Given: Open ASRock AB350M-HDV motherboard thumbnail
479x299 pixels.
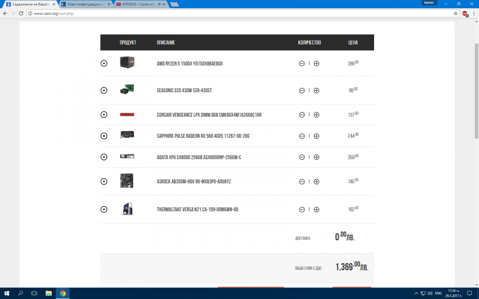Looking at the screenshot, I should tap(127, 181).
